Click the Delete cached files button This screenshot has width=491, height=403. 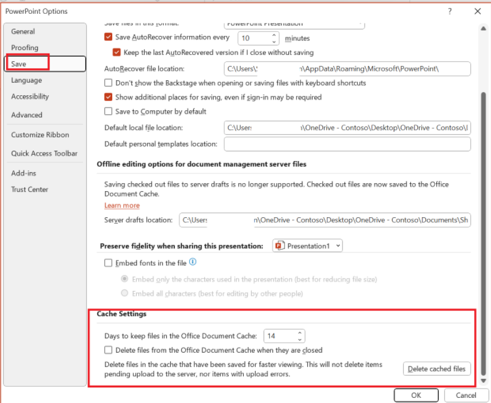436,369
